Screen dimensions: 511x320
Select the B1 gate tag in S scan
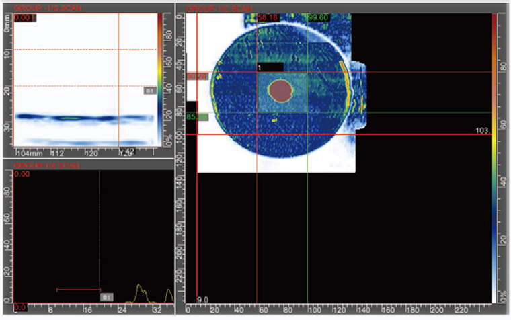point(150,91)
